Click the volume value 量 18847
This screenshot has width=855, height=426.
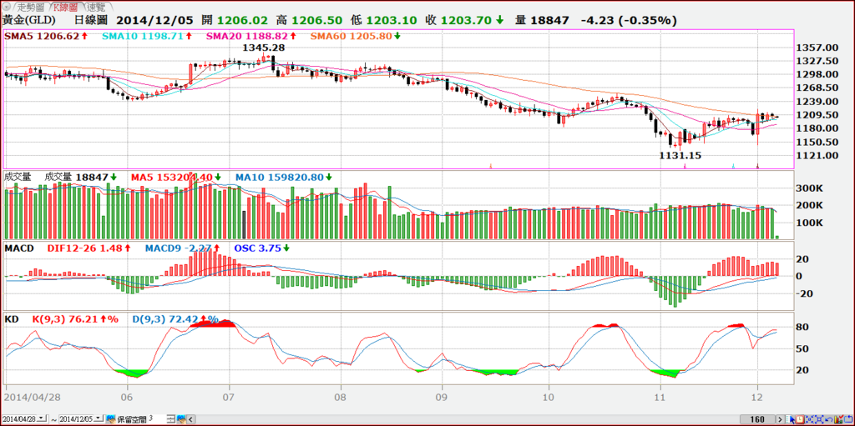tap(541, 20)
